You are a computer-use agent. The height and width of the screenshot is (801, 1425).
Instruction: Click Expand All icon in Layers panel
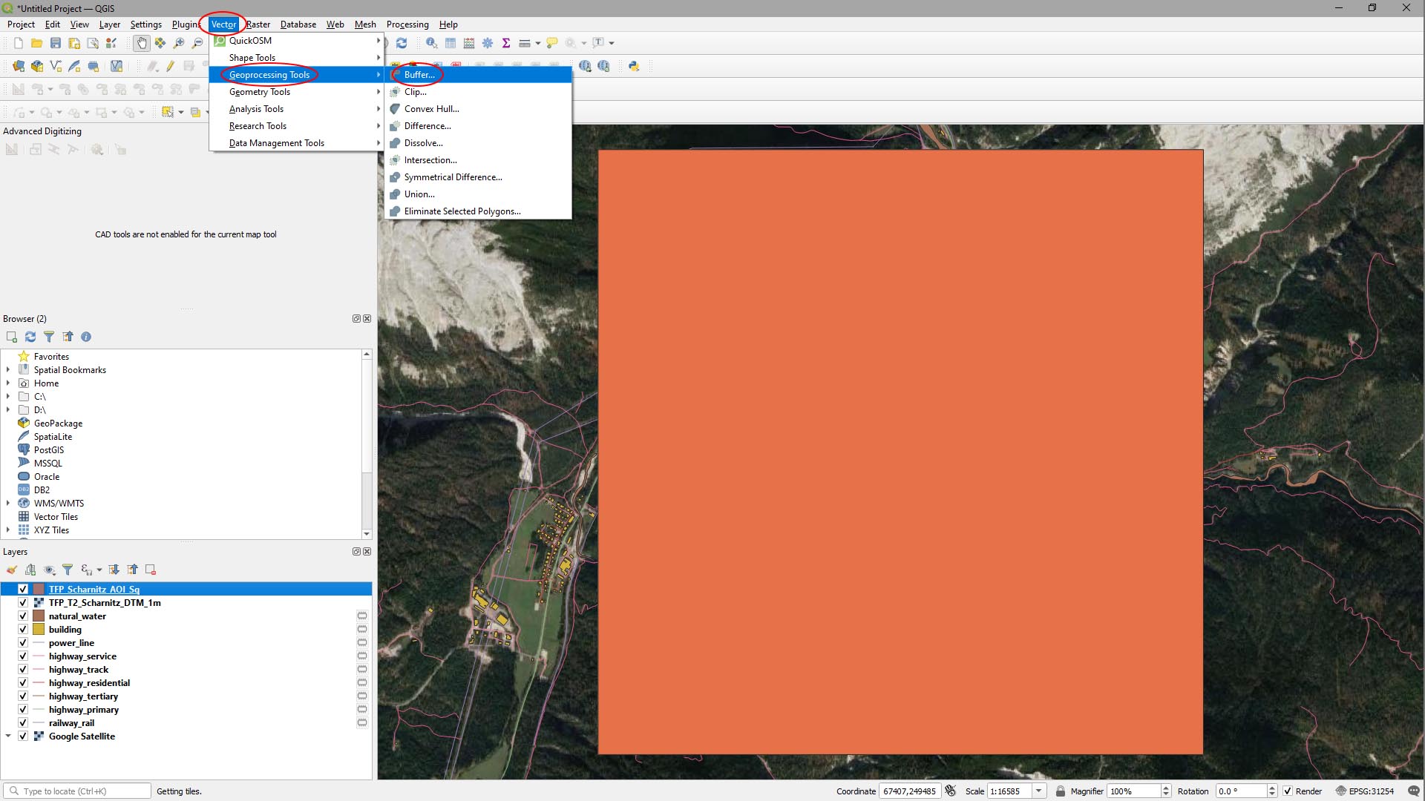(114, 570)
